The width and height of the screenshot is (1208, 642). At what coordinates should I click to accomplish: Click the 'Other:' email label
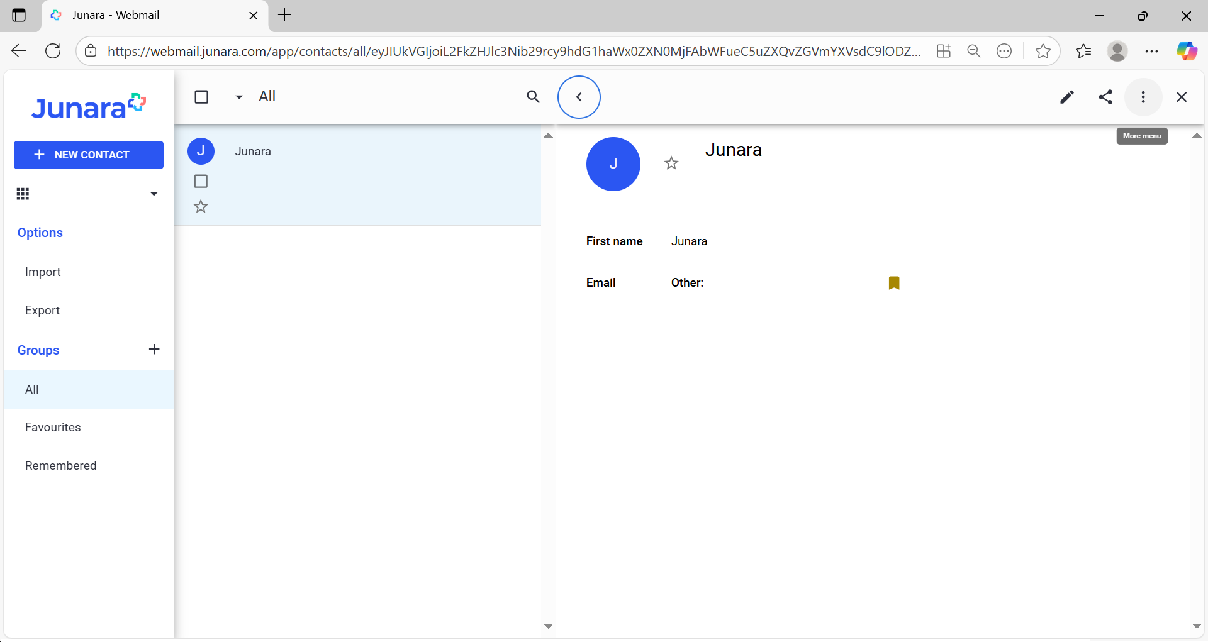(x=687, y=283)
